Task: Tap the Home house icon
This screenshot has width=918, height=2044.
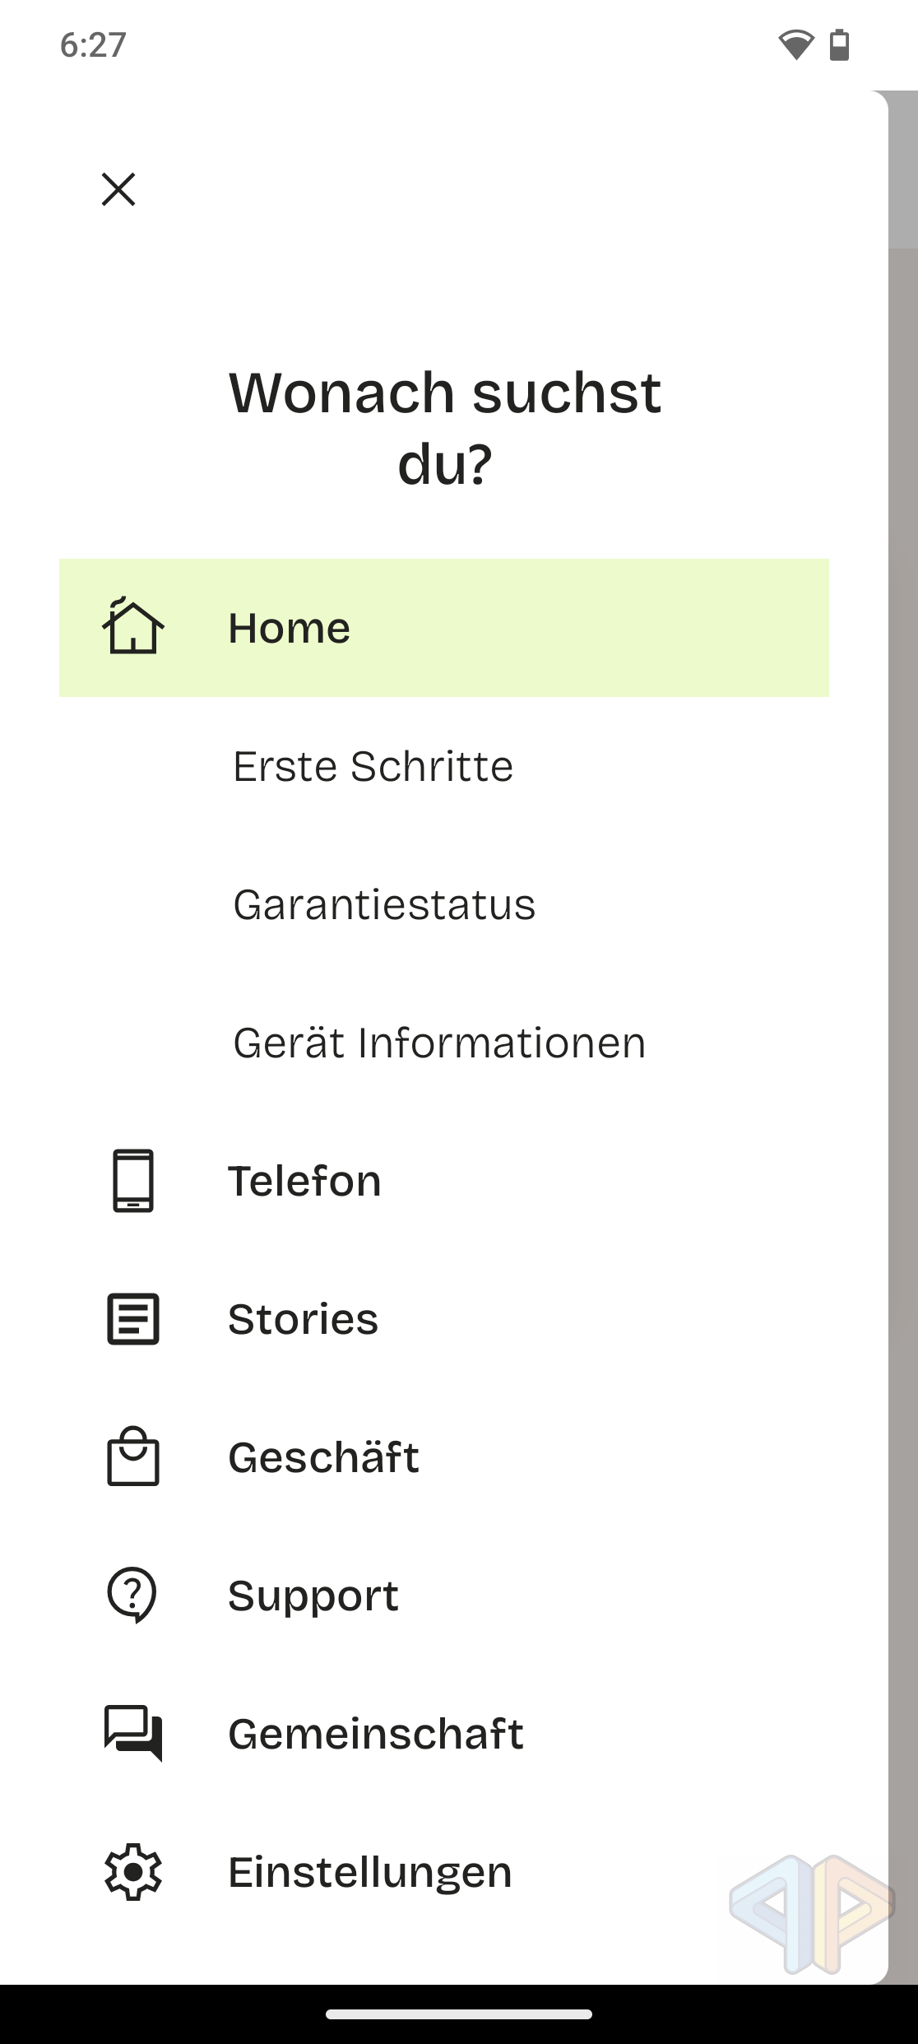Action: tap(133, 628)
